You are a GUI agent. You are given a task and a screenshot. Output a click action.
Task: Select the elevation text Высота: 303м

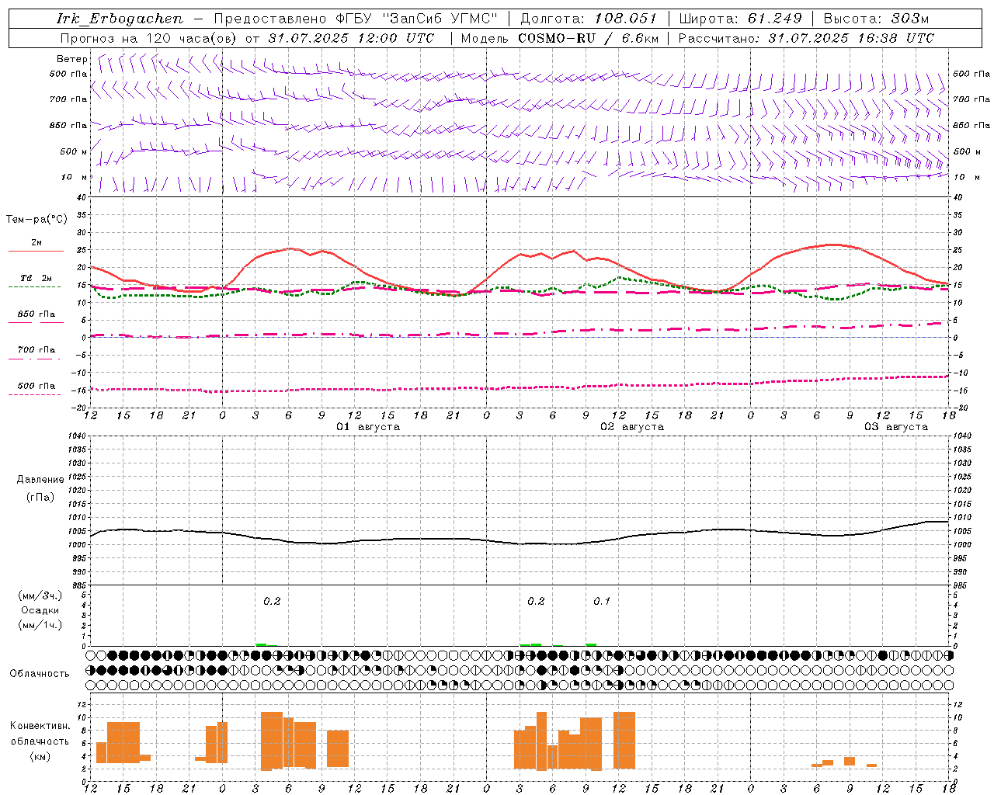(876, 19)
